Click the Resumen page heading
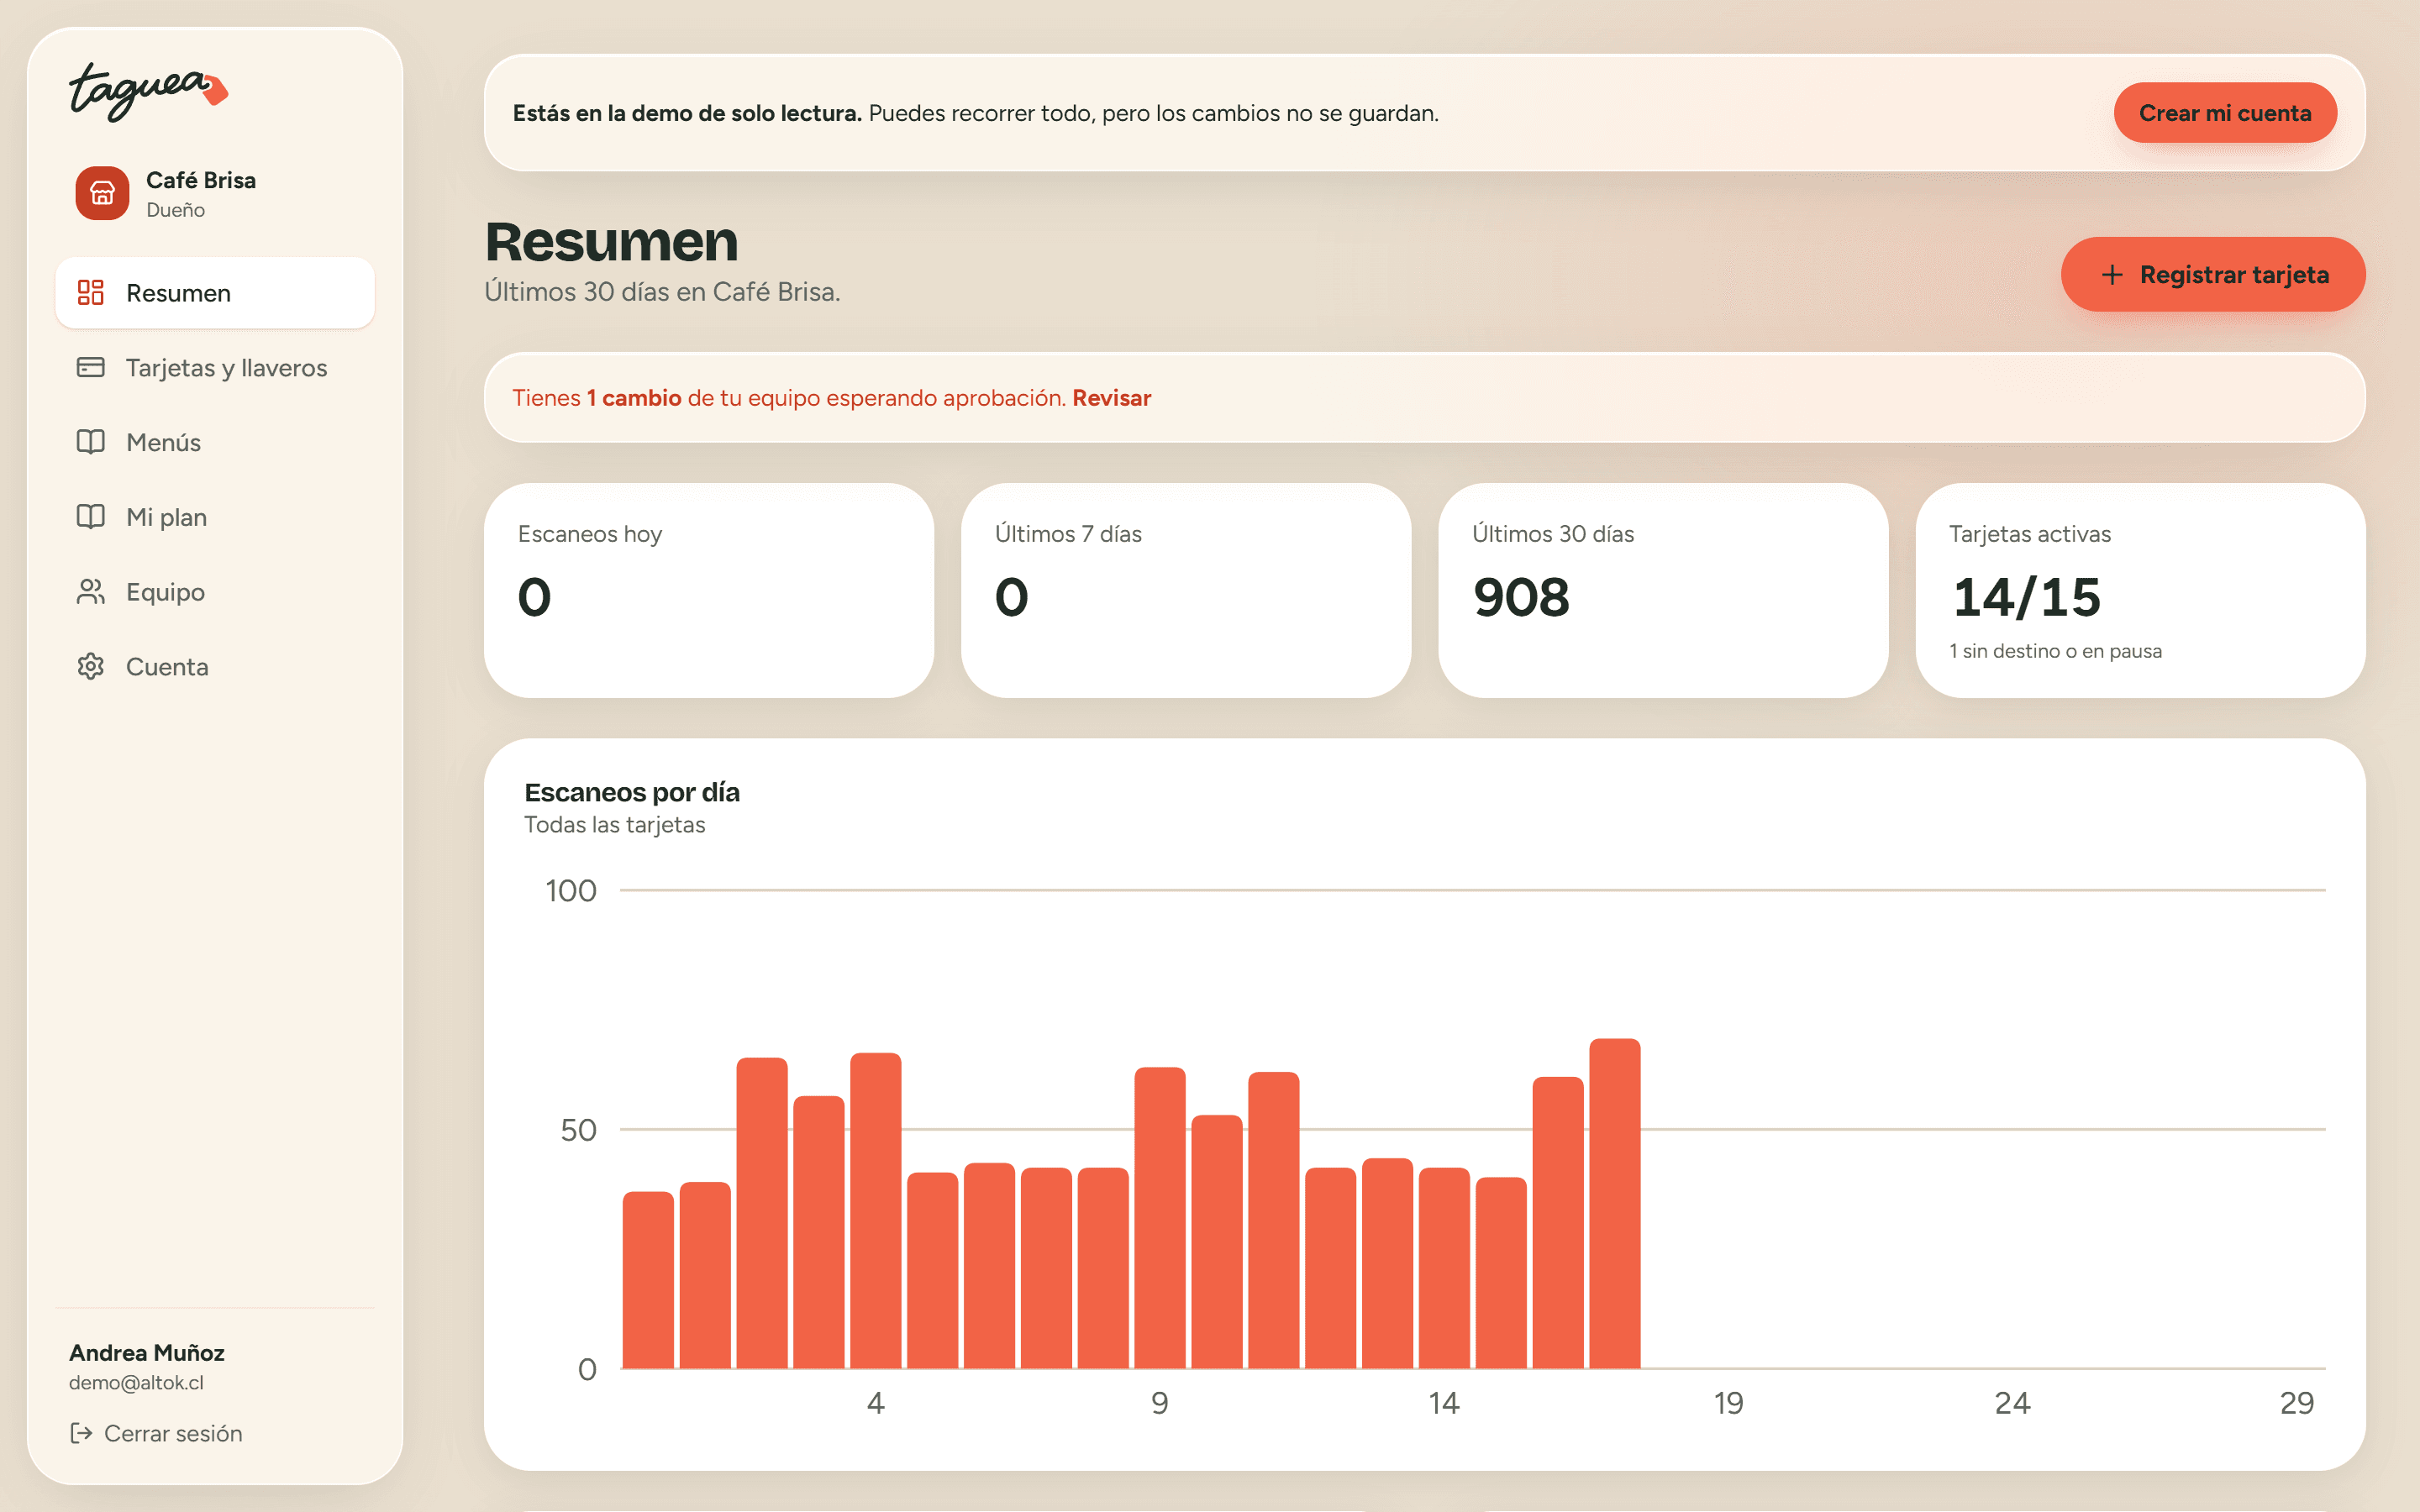2420x1512 pixels. point(611,241)
